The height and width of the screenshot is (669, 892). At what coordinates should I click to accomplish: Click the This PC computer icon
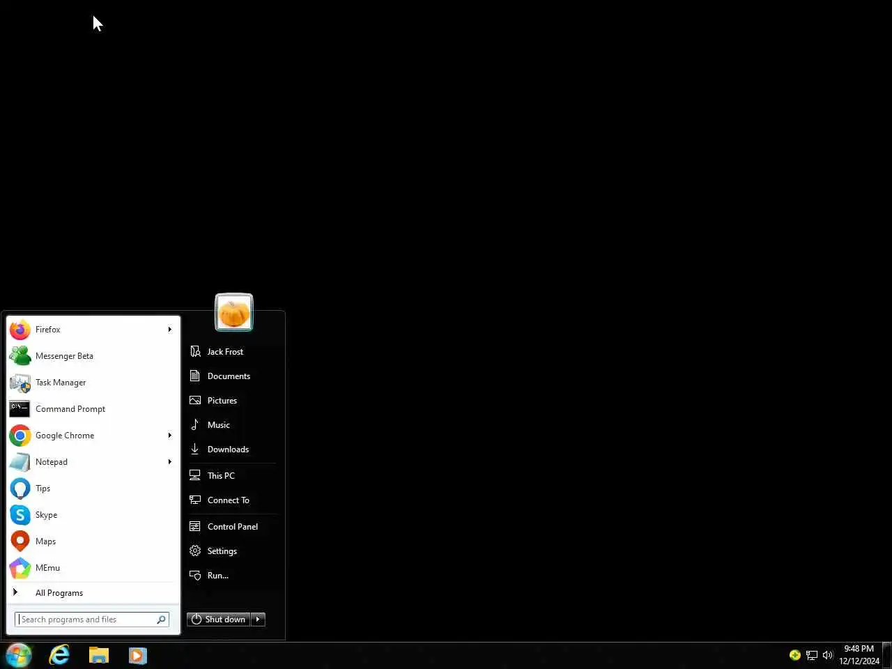(x=195, y=476)
